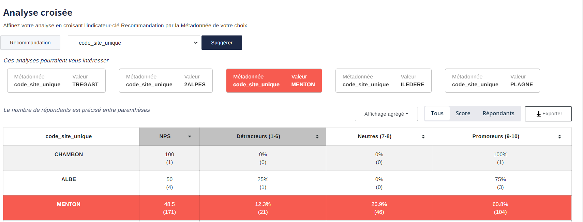The height and width of the screenshot is (222, 583).
Task: Click the CHAMBON row label
Action: 69,154
